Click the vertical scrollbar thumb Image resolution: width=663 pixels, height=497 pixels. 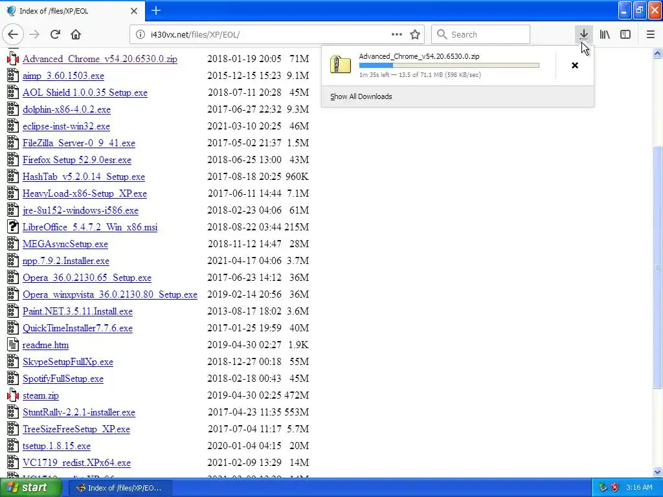[657, 267]
